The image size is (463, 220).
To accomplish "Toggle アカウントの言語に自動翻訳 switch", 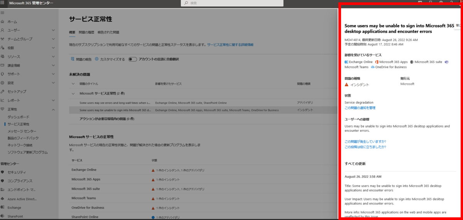I will click(133, 59).
